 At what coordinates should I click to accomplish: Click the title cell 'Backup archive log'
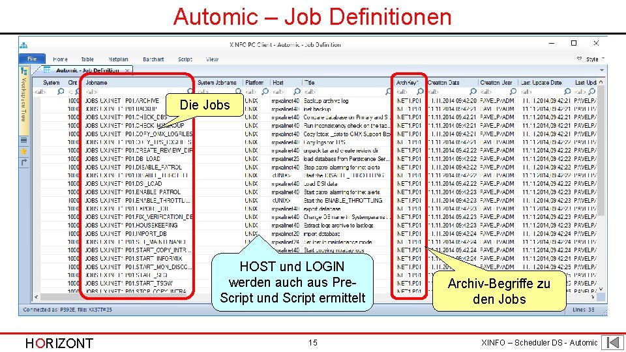tap(326, 100)
